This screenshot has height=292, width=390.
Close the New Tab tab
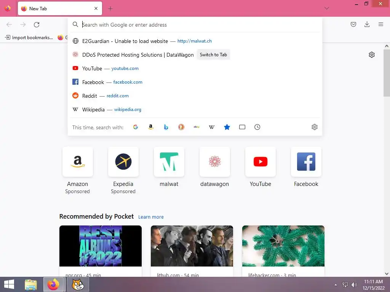[96, 8]
